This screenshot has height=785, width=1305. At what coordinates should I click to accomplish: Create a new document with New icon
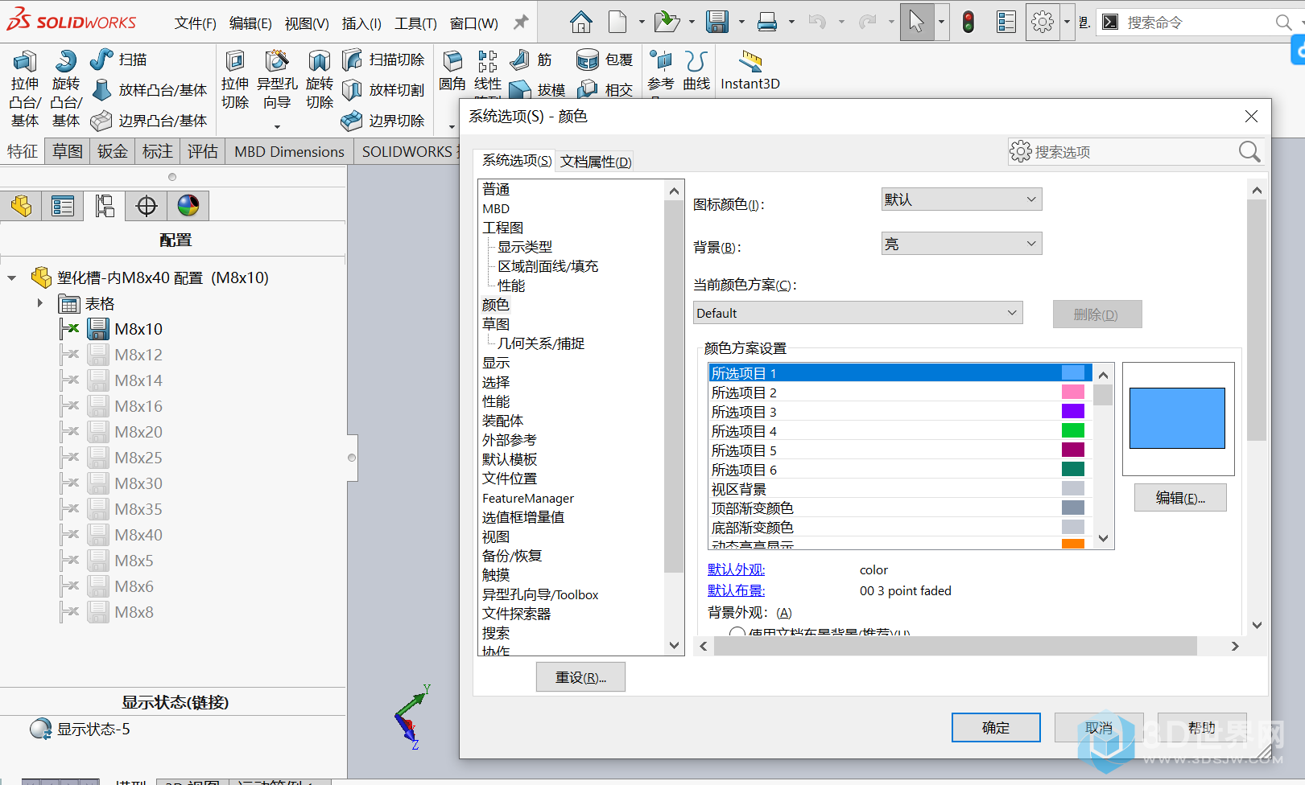(617, 22)
